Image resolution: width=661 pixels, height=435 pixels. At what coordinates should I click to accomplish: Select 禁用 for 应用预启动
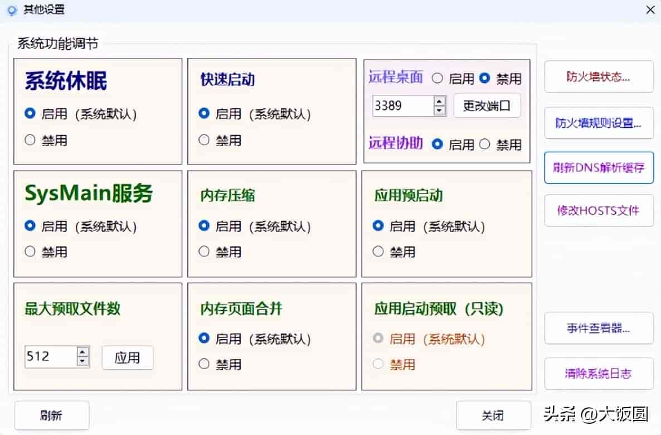378,252
